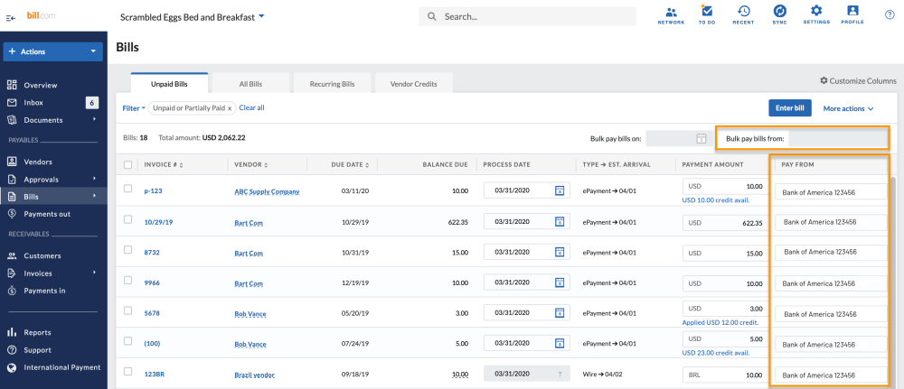Switch to the Unpaid Bills tab
The height and width of the screenshot is (389, 904).
[169, 83]
